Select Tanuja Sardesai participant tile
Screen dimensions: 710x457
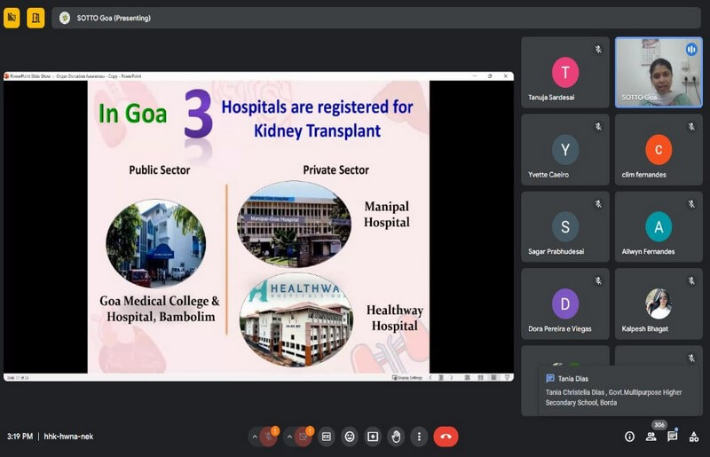[565, 73]
